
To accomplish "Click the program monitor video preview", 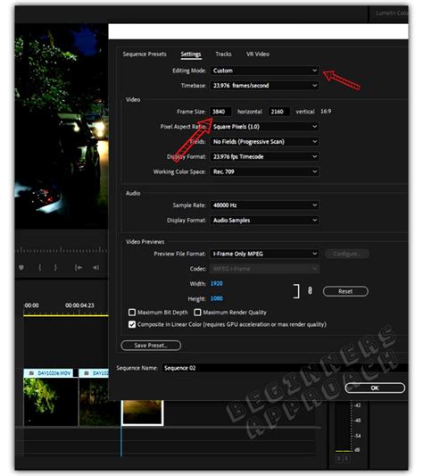I will 62,126.
